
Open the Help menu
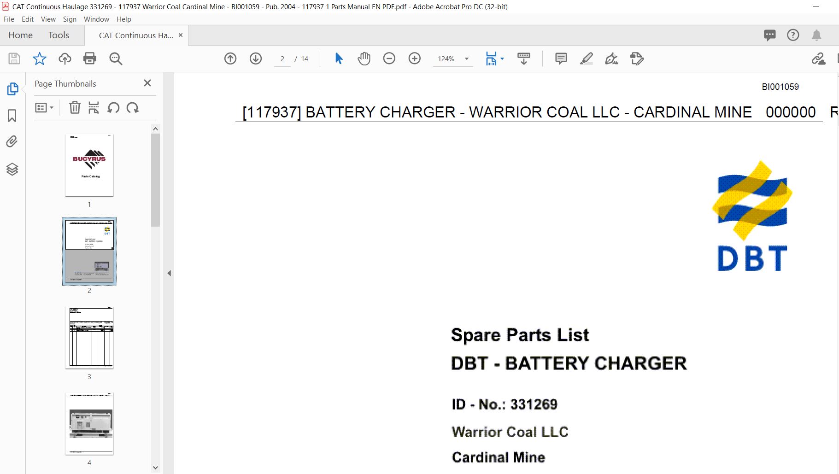[x=124, y=19]
